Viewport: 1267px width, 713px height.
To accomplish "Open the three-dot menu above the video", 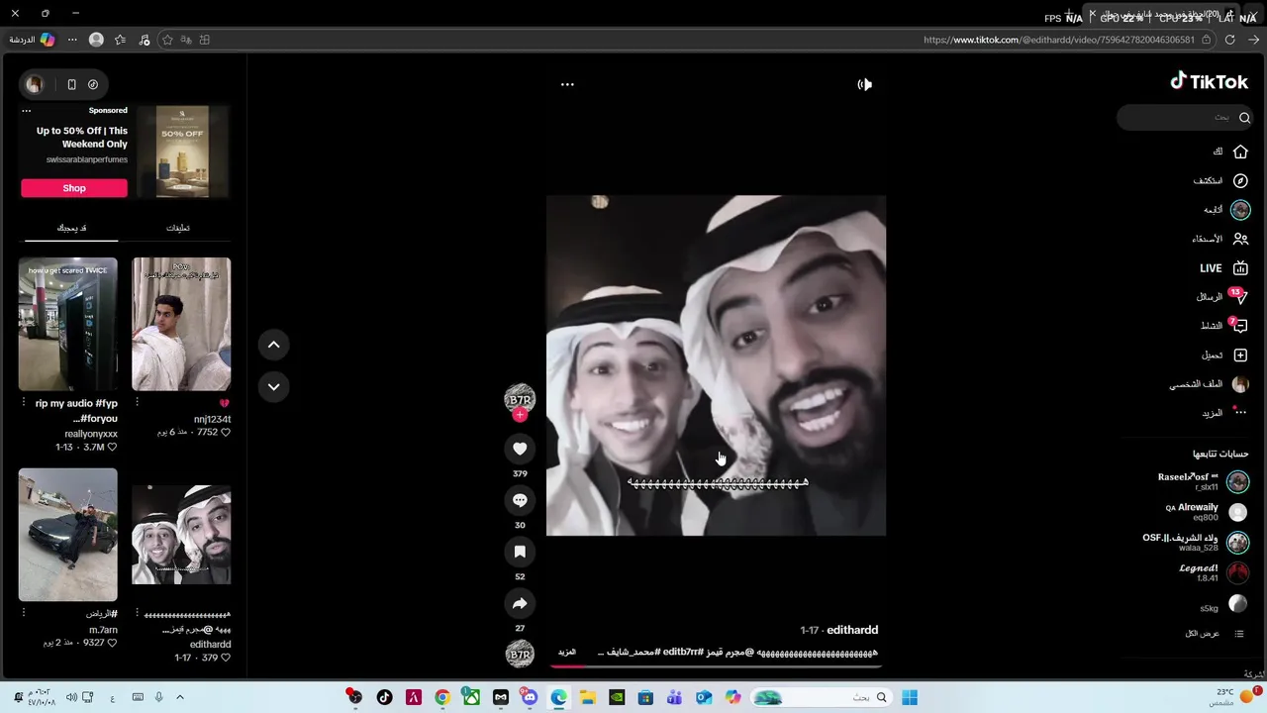I will point(567,84).
